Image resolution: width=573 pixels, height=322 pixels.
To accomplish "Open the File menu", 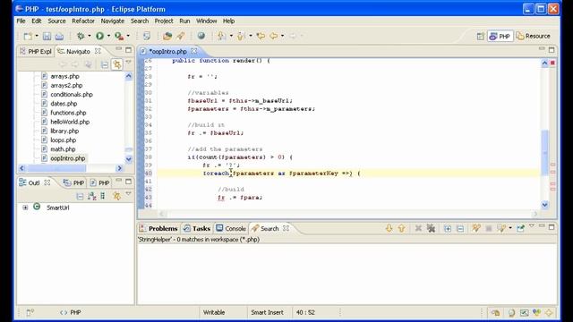I will [x=21, y=21].
